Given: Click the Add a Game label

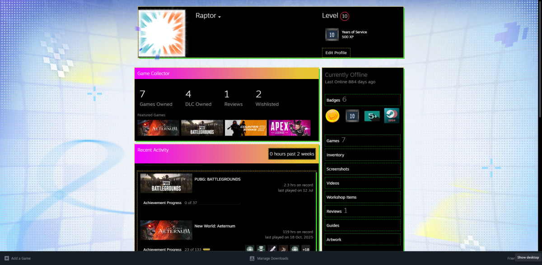Looking at the screenshot, I should click(x=21, y=258).
